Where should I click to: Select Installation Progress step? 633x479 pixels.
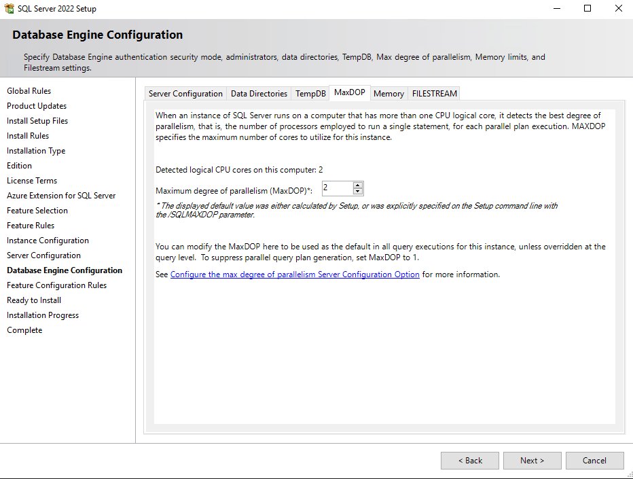(43, 315)
